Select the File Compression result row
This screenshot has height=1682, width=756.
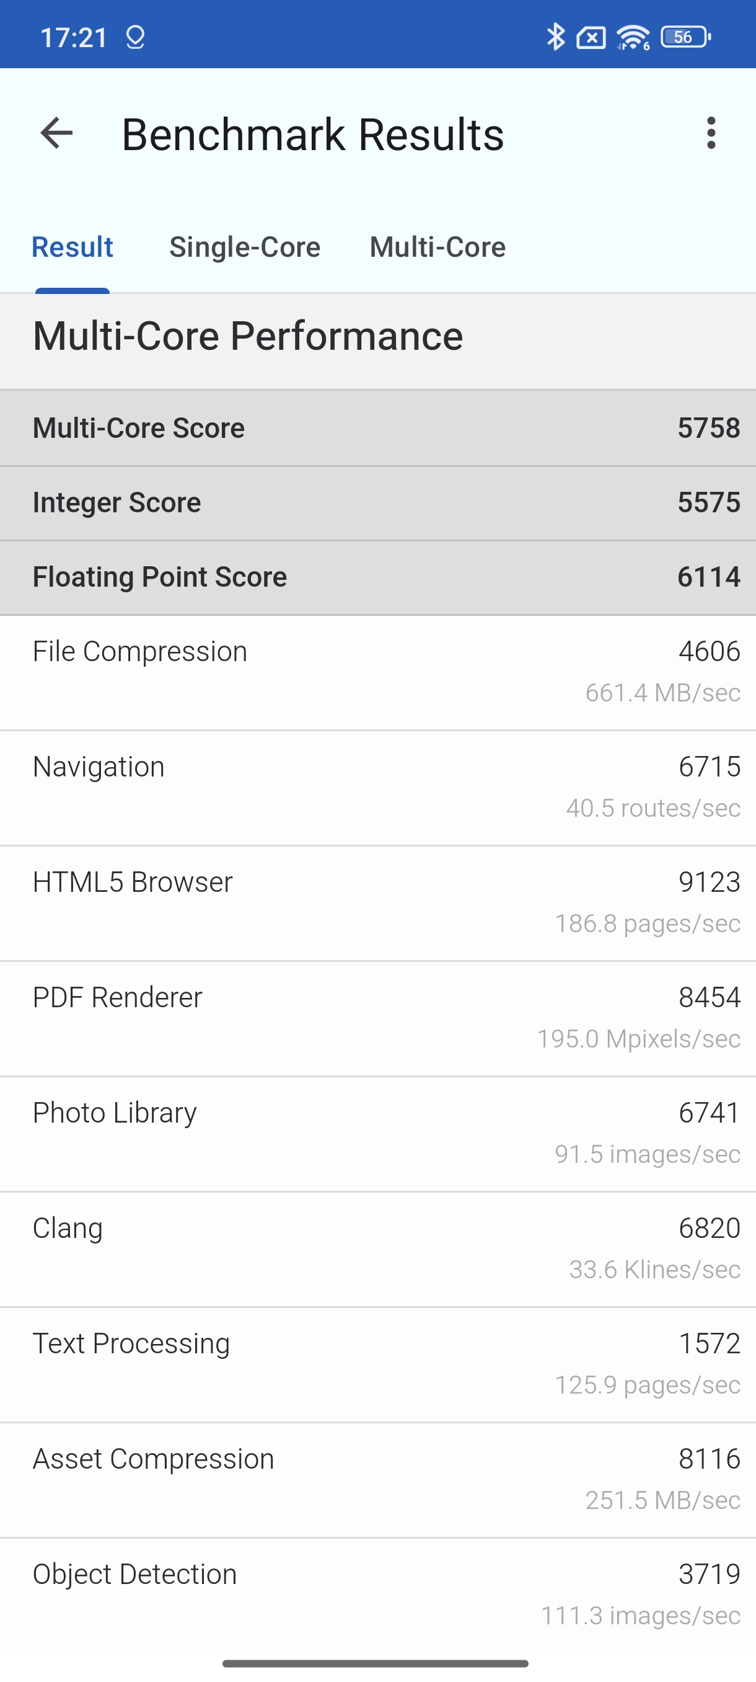pos(379,672)
